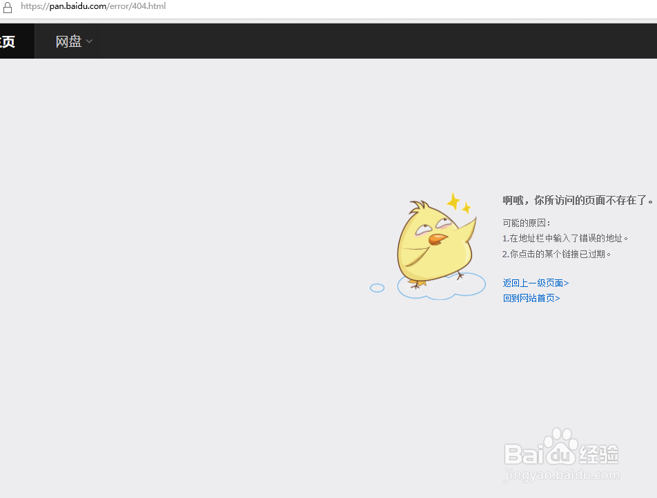Click the black navigation bar background
This screenshot has width=657, height=498.
coord(345,41)
